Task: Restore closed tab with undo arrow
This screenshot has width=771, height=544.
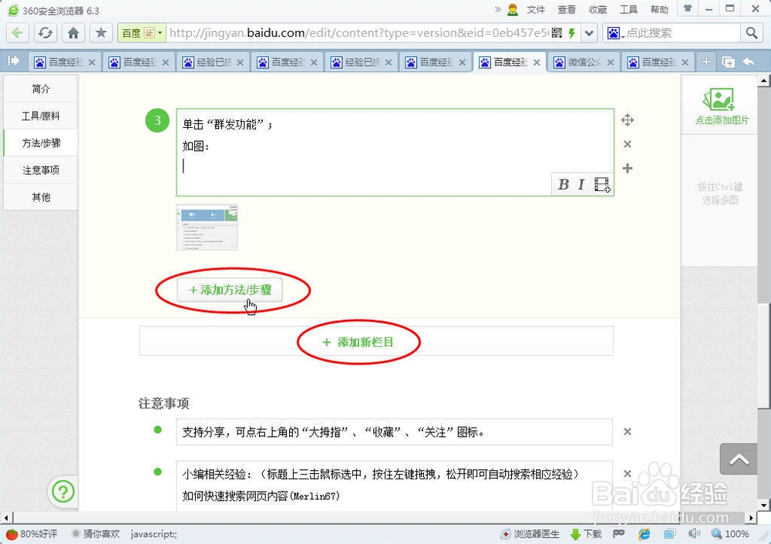Action: pyautogui.click(x=749, y=62)
